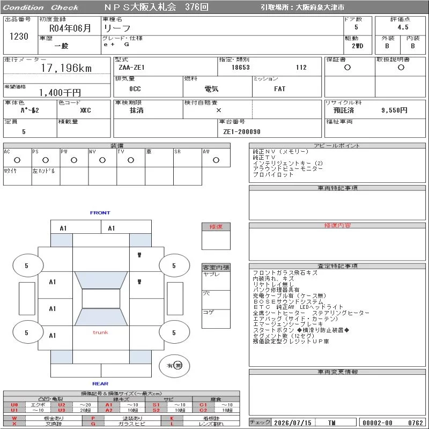Click the 検付自賠責 X mark

click(x=219, y=110)
